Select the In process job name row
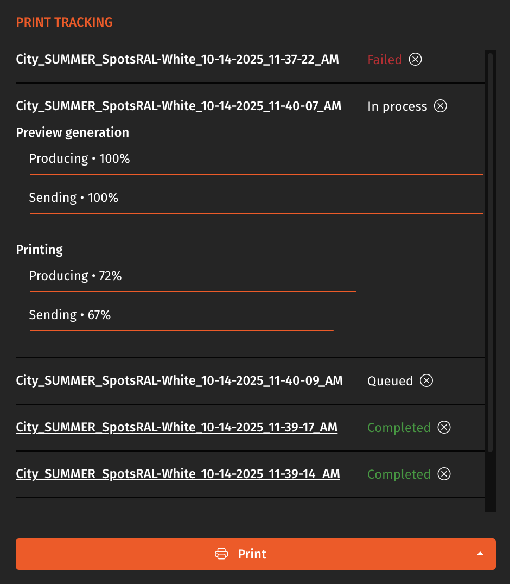The height and width of the screenshot is (584, 510). point(178,106)
